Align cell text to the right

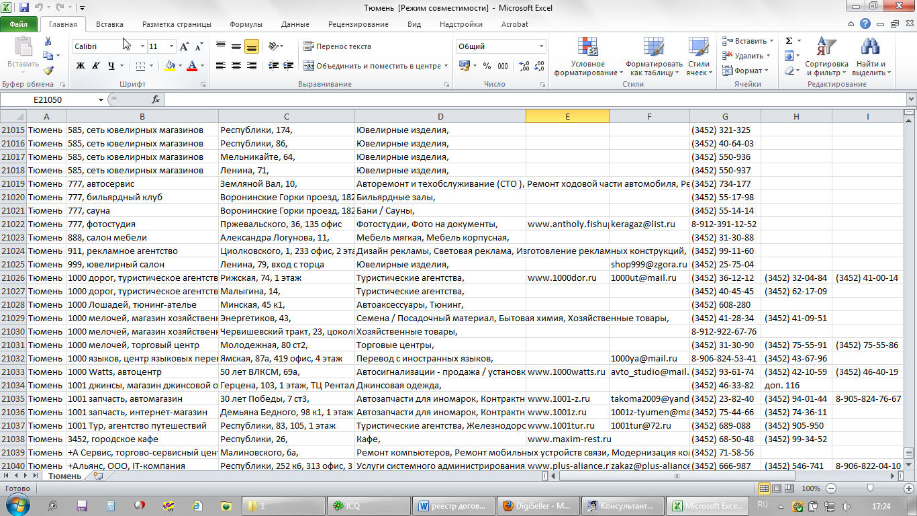pos(252,66)
